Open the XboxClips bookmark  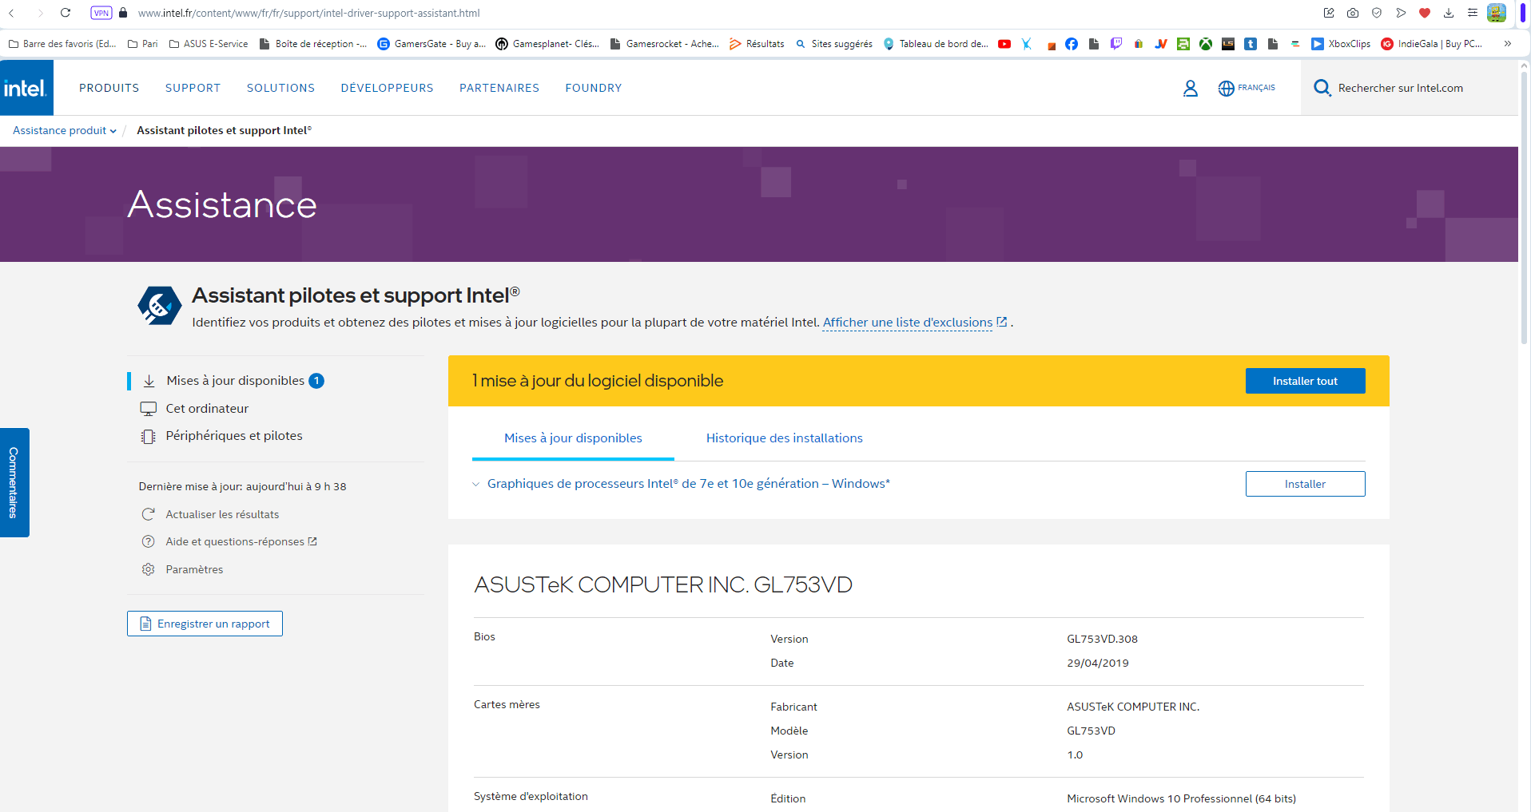pyautogui.click(x=1341, y=44)
